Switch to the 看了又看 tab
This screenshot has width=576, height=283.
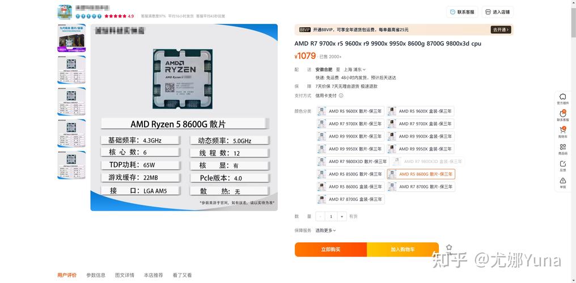point(182,275)
